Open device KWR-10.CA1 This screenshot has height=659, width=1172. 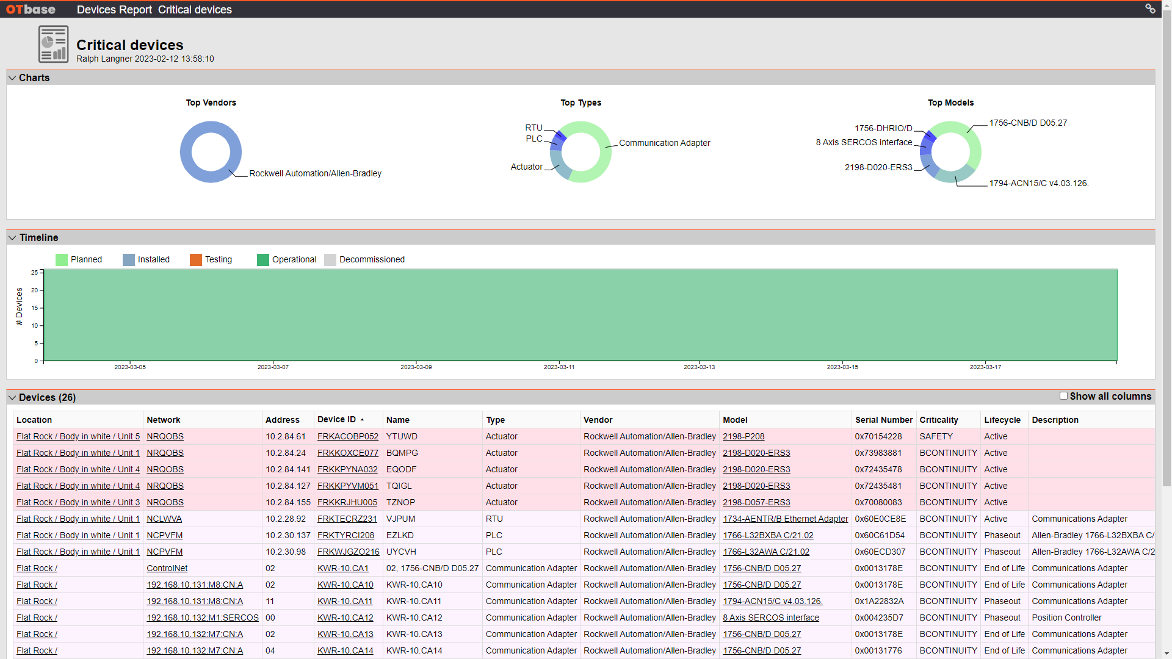(343, 569)
